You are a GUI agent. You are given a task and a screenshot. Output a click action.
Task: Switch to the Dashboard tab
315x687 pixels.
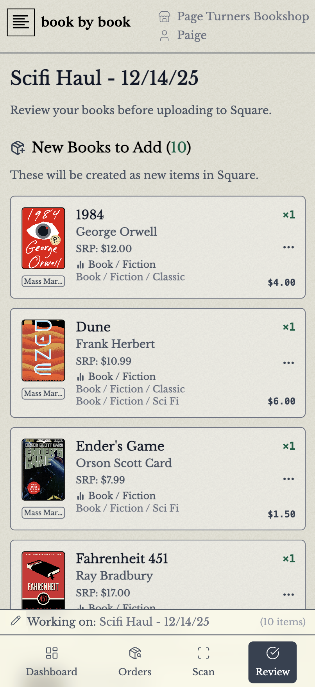(51, 662)
